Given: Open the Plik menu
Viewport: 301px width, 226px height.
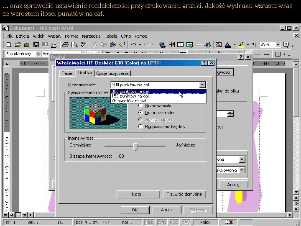Looking at the screenshot, I should pos(9,36).
